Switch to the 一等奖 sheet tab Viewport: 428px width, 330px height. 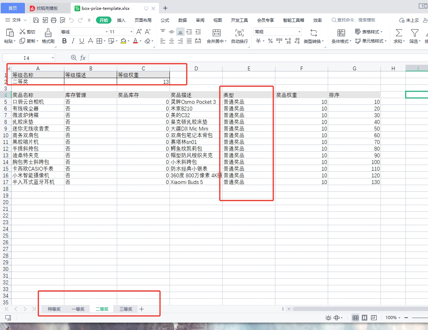pos(78,309)
